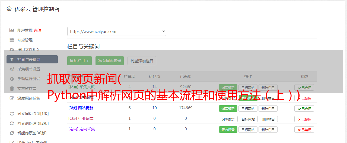This screenshot has height=143, width=347.
Task: Open 深度原创任务 page
Action: point(29,98)
